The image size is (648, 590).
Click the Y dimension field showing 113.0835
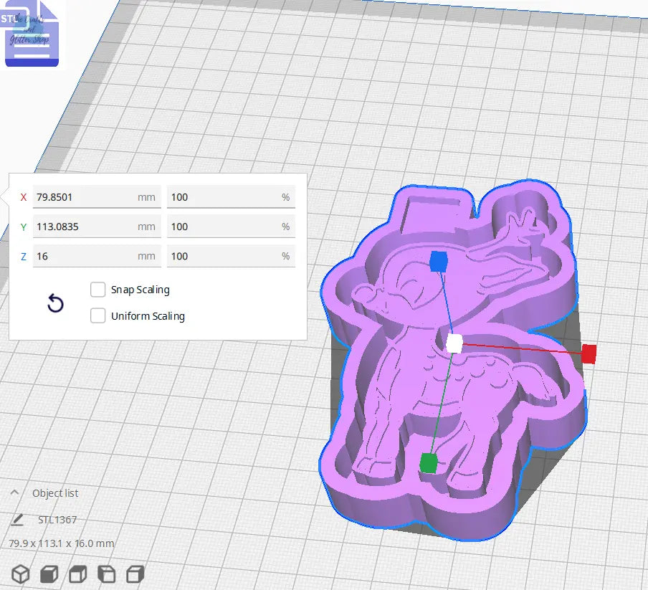97,226
